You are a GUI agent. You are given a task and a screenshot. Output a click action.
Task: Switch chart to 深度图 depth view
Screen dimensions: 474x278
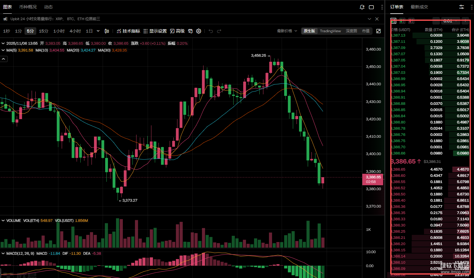351,31
